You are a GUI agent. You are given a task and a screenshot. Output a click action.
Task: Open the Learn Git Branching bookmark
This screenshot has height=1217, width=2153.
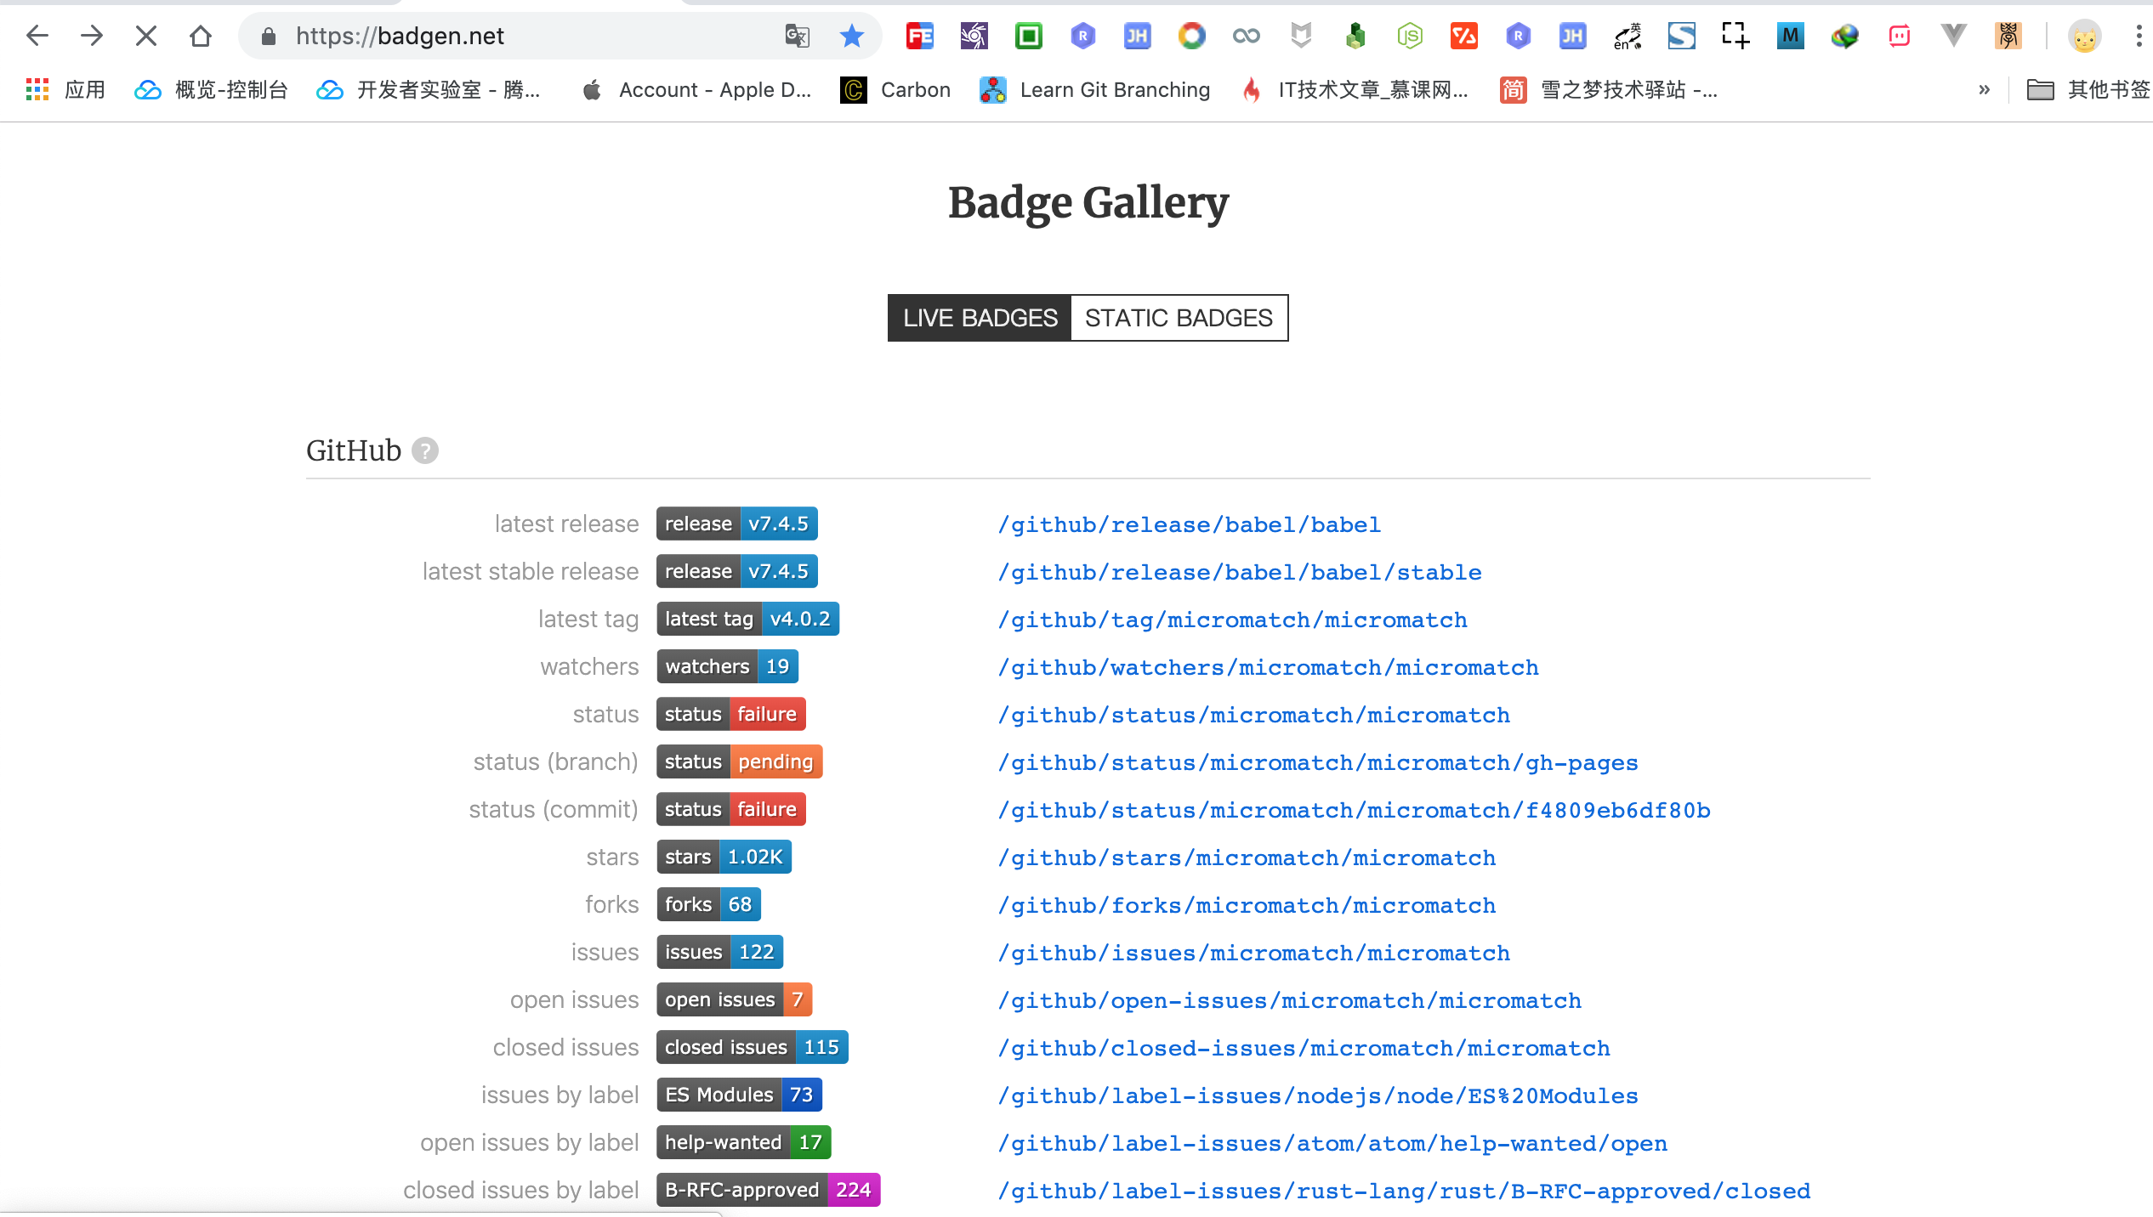pos(1095,89)
